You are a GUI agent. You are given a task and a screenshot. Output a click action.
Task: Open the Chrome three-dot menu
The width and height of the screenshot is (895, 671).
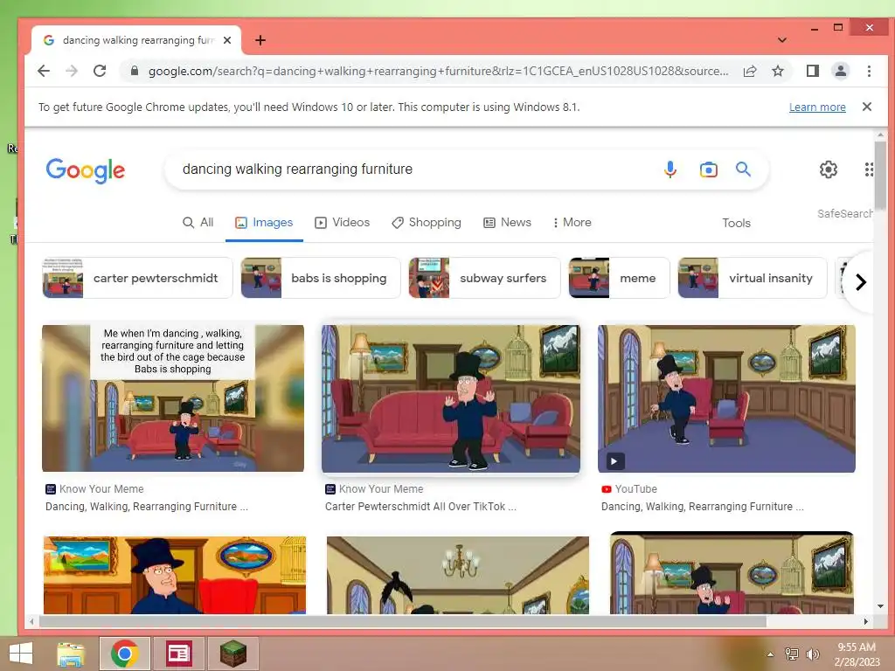pos(869,71)
